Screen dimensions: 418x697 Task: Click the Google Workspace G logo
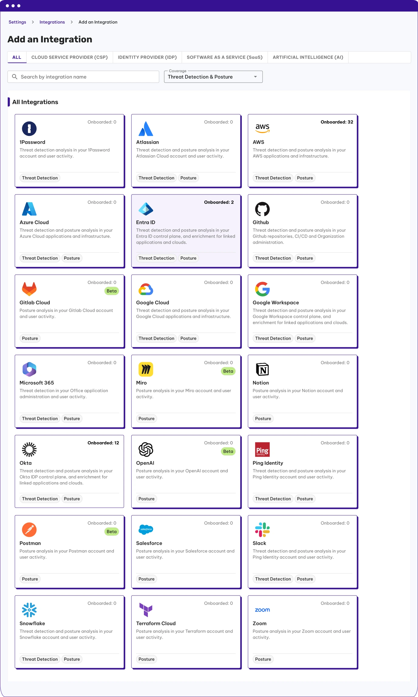point(262,289)
